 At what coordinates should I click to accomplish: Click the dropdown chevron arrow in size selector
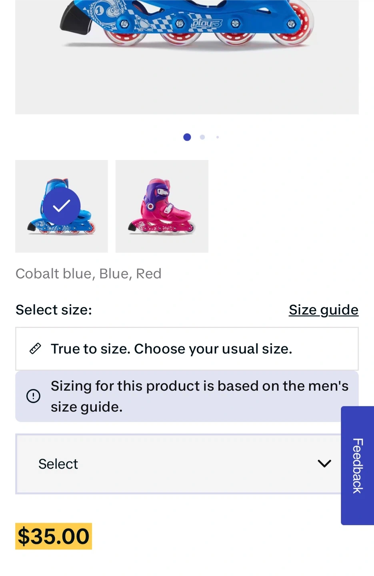tap(324, 464)
